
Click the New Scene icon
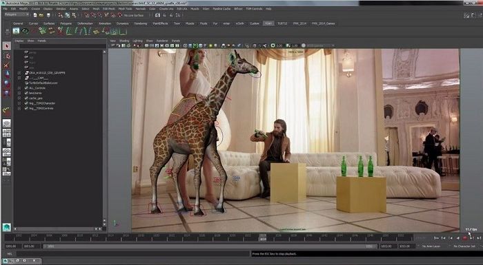tap(35, 14)
